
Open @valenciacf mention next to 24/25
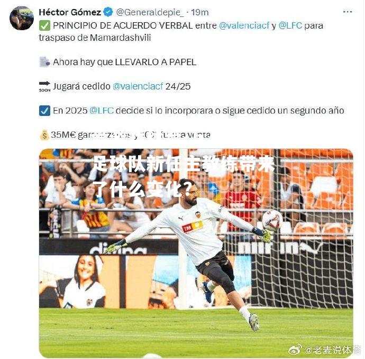click(138, 86)
